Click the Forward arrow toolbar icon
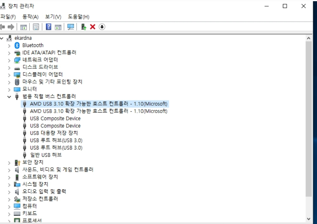Viewport: 317px width, 224px height. pos(11,27)
